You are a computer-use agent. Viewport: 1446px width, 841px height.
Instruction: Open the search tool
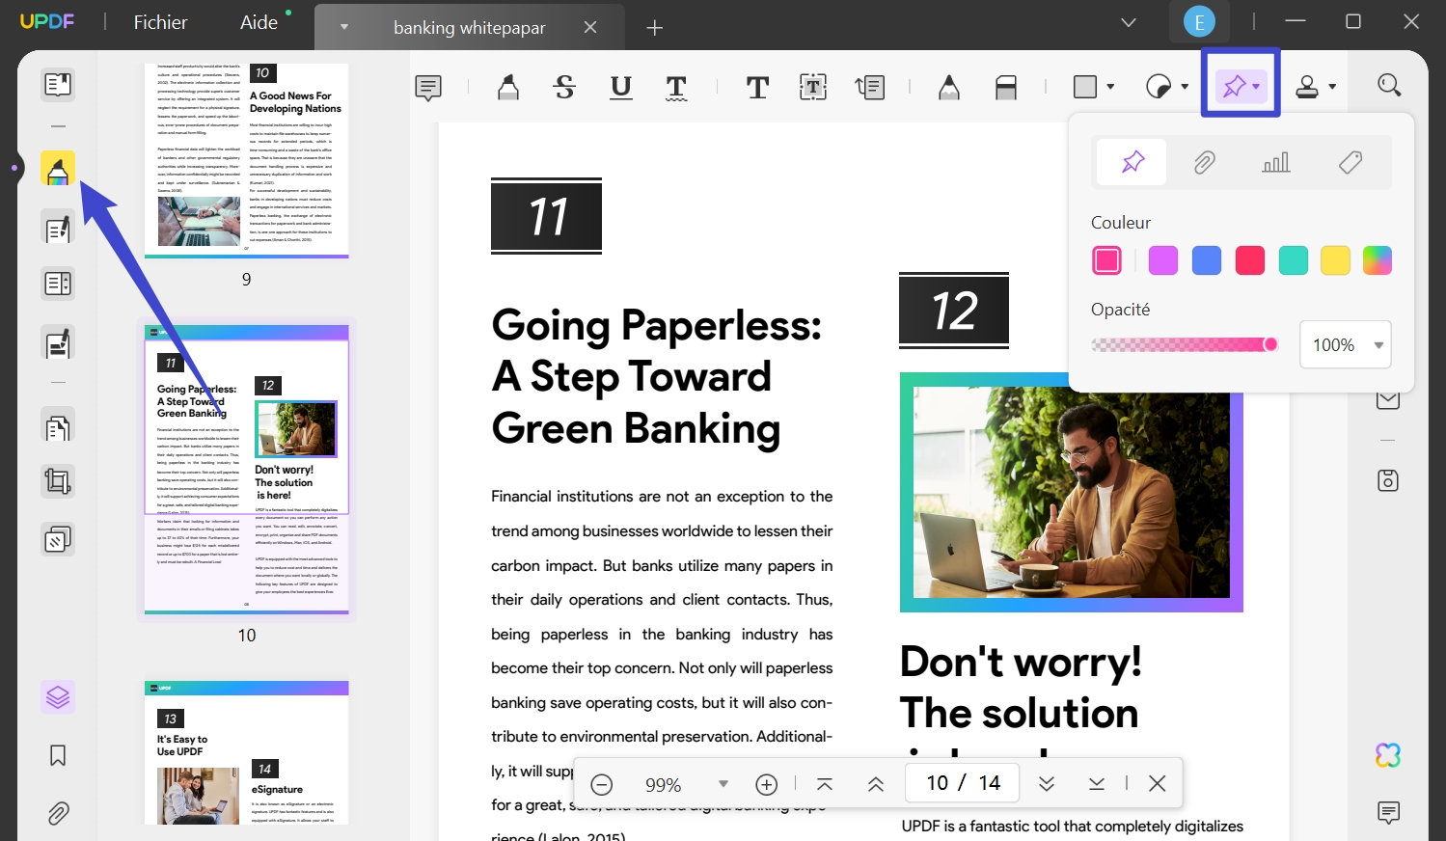point(1389,84)
